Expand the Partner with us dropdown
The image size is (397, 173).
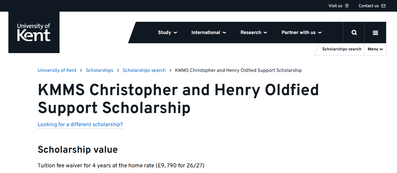click(301, 32)
